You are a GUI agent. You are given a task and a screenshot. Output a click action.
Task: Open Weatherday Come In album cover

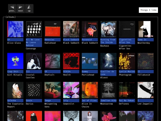[x=145, y=29]
